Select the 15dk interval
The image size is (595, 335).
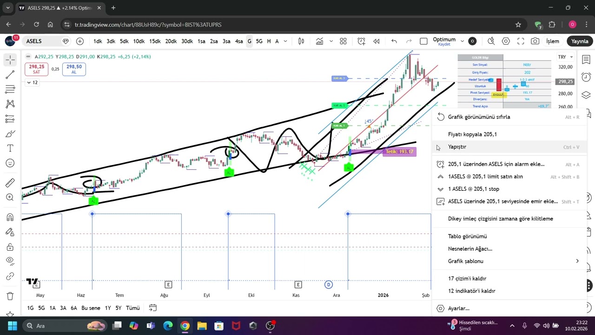coord(155,41)
